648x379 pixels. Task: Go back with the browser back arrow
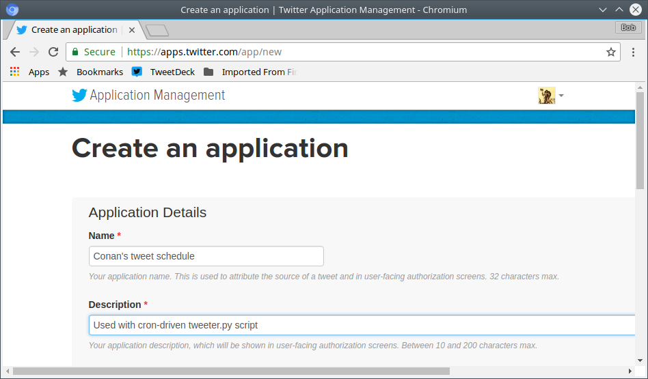(x=15, y=52)
